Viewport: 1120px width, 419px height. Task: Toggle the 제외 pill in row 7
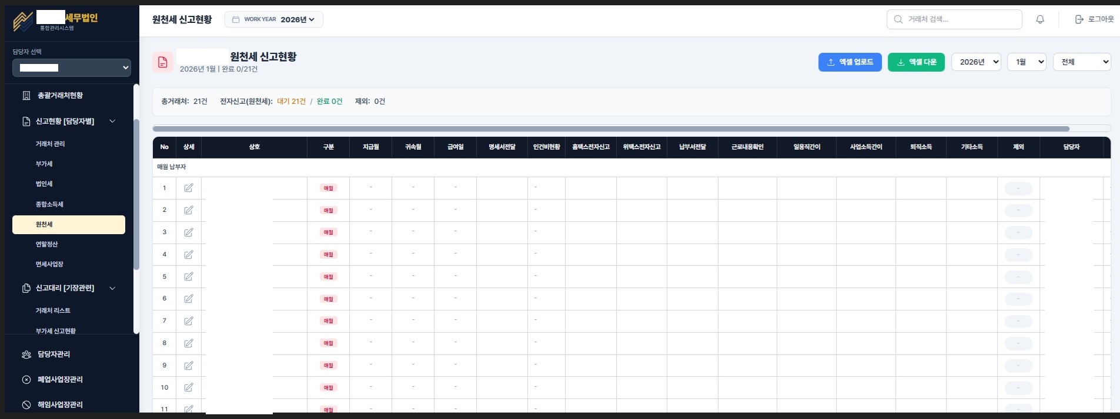(1018, 322)
